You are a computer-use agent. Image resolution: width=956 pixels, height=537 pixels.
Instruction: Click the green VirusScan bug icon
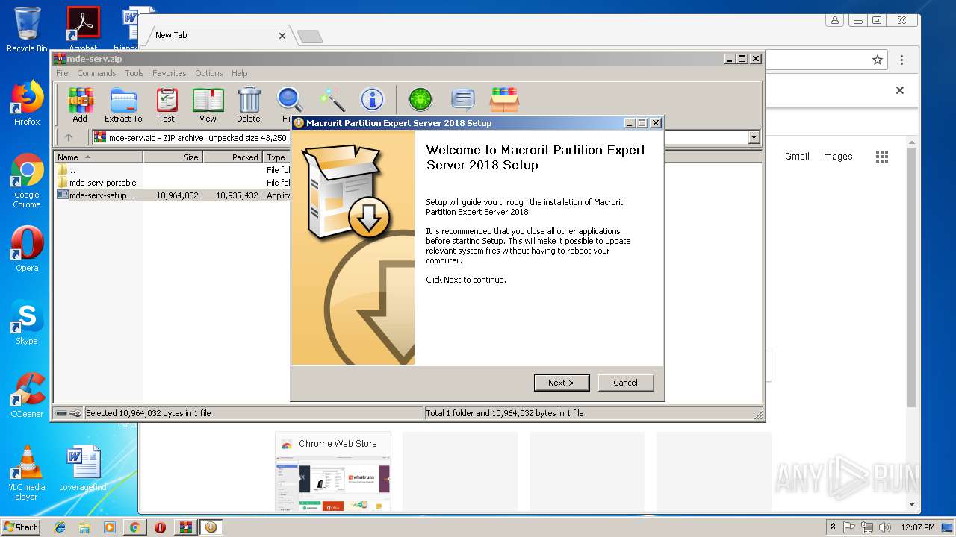coord(420,99)
